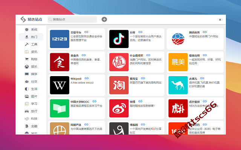Click the link icon beside 什么值得买

(x=148, y=55)
